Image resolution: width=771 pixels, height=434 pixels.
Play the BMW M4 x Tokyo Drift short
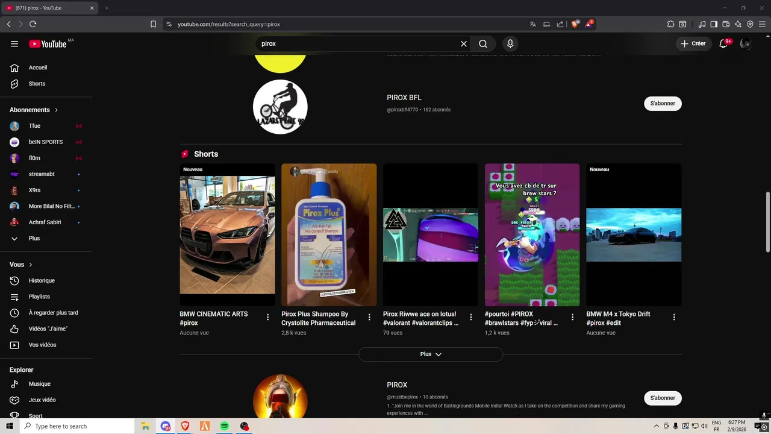[634, 235]
